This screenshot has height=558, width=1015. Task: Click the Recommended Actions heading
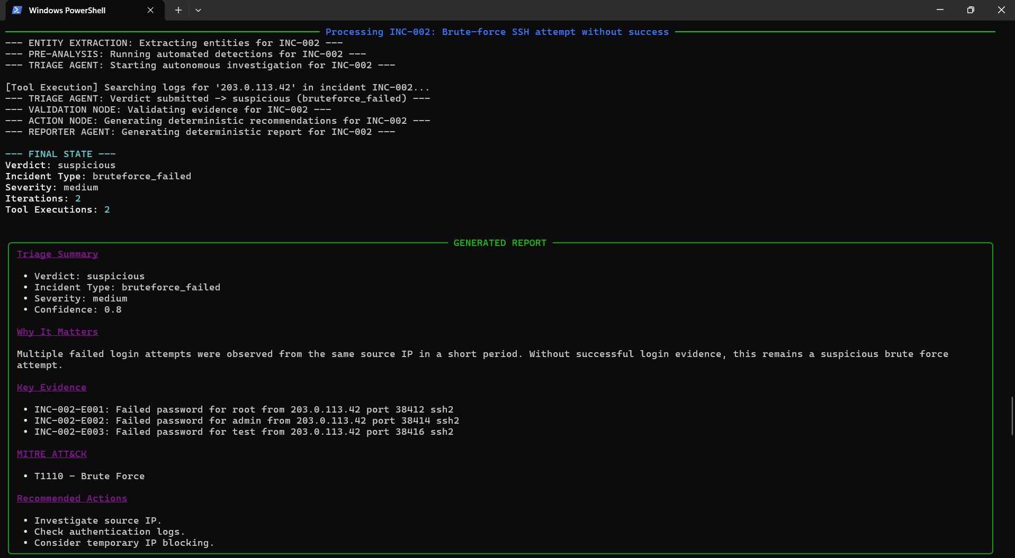pos(72,498)
